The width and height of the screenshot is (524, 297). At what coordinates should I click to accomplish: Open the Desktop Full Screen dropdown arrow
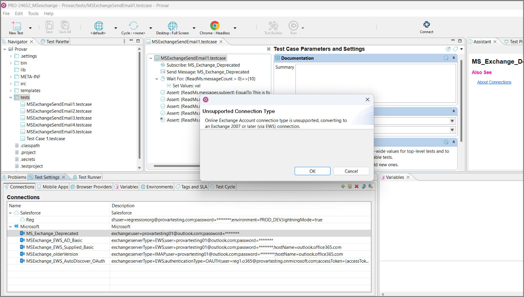(x=194, y=28)
